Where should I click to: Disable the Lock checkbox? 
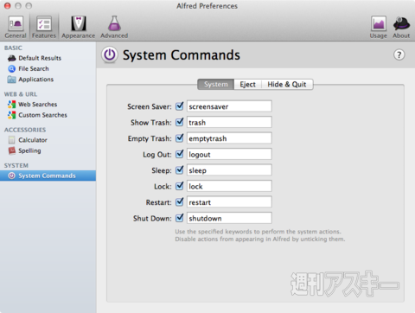(x=180, y=186)
